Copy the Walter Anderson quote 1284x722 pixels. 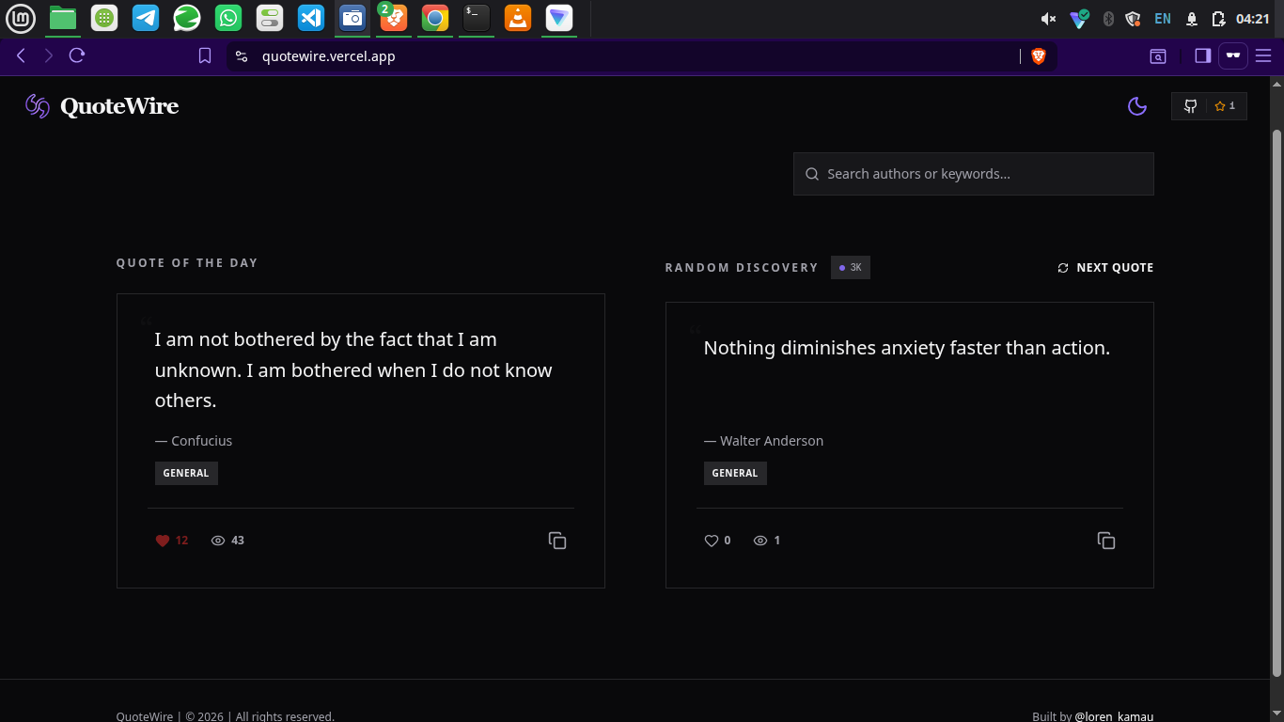[1106, 541]
